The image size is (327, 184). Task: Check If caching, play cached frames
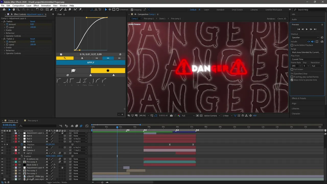[292, 77]
